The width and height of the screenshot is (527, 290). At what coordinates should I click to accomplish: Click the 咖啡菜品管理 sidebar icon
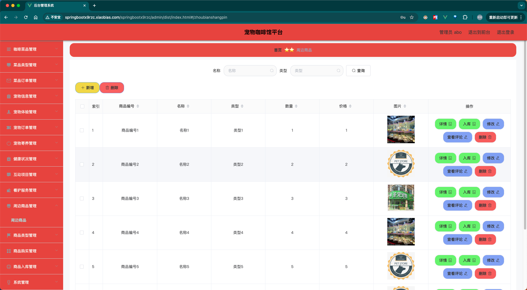coord(9,49)
